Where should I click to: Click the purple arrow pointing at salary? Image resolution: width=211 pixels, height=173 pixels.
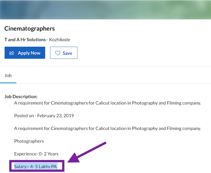pos(87,153)
